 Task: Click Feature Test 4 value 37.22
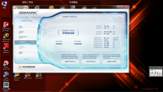tap(106, 44)
